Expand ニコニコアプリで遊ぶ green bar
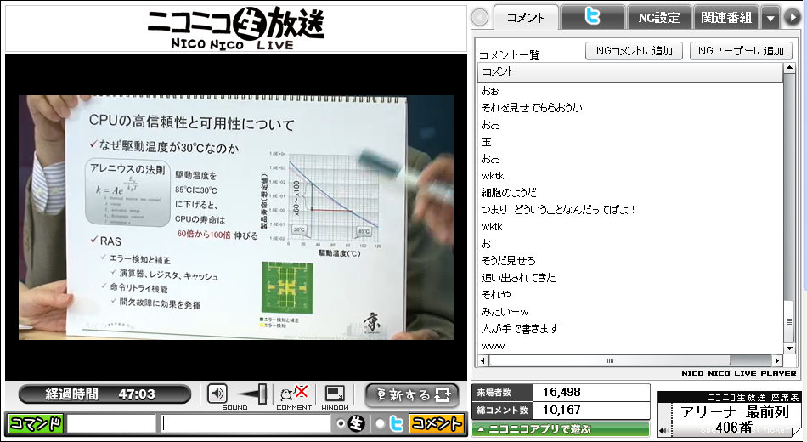The width and height of the screenshot is (807, 442). pos(561,429)
